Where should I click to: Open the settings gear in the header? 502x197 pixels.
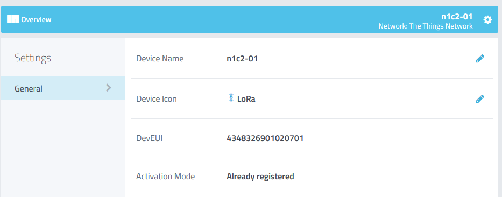click(x=487, y=20)
